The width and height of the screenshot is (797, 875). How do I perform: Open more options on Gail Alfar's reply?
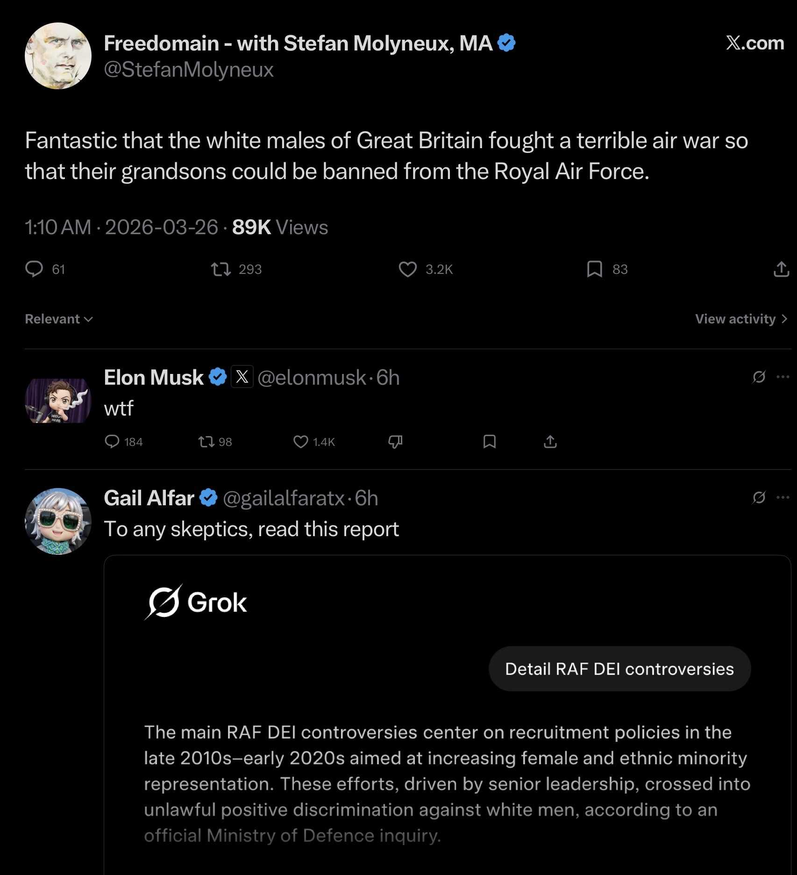783,497
